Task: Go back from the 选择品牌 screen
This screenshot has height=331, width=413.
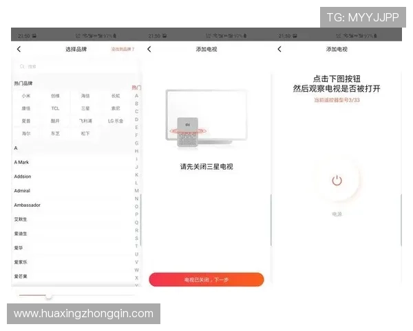Action: (x=19, y=49)
